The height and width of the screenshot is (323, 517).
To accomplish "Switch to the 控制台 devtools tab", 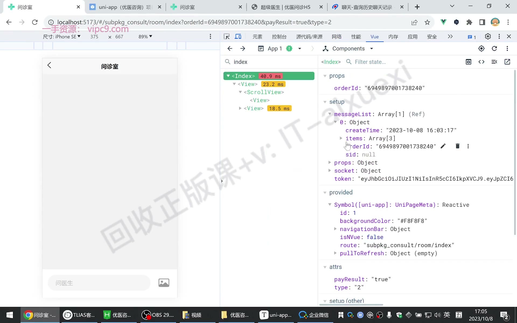I will click(279, 37).
